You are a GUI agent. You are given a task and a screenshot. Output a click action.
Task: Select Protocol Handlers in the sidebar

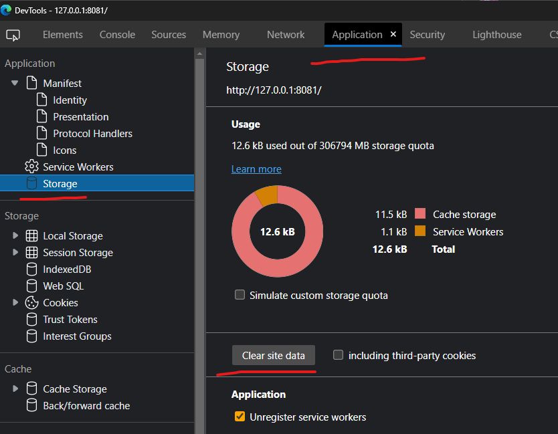pos(92,133)
